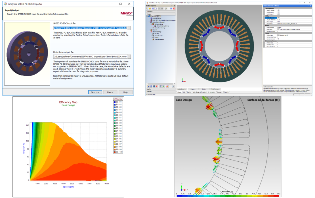Switch to the Animation tab
This screenshot has height=198, width=315.
tap(213, 92)
